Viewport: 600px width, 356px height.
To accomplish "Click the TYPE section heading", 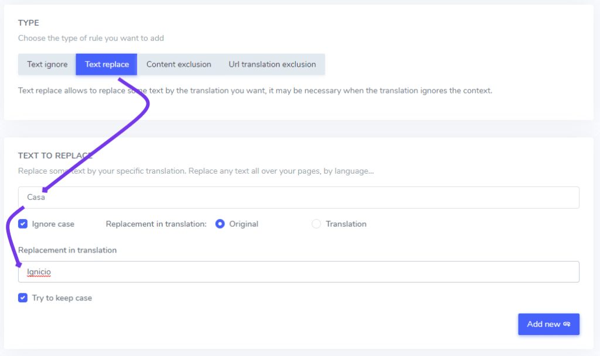I will pos(29,23).
